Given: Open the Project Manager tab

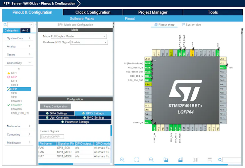Looking at the screenshot, I should [x=153, y=12].
